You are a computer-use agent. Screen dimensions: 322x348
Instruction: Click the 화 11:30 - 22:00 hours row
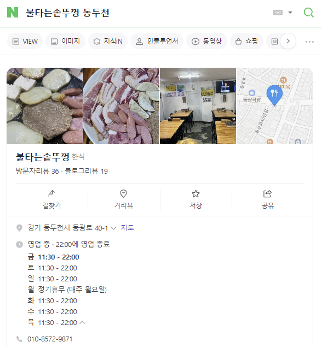[x=52, y=300]
